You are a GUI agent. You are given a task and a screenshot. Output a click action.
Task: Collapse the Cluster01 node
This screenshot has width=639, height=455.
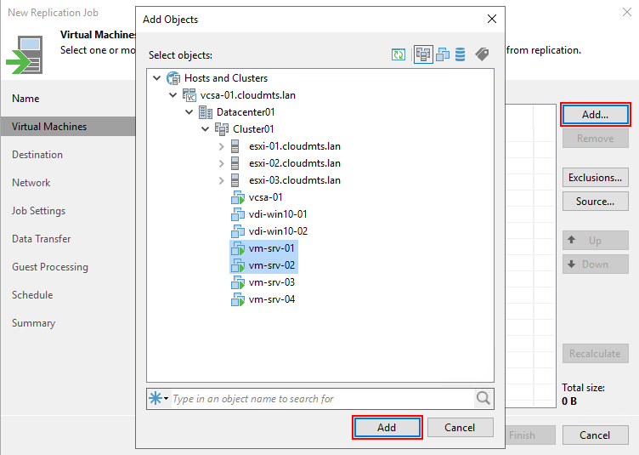pyautogui.click(x=206, y=129)
